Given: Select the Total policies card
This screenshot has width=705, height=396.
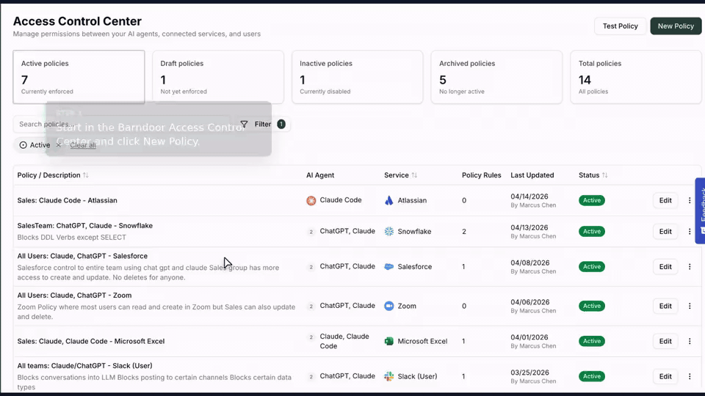Looking at the screenshot, I should (636, 77).
